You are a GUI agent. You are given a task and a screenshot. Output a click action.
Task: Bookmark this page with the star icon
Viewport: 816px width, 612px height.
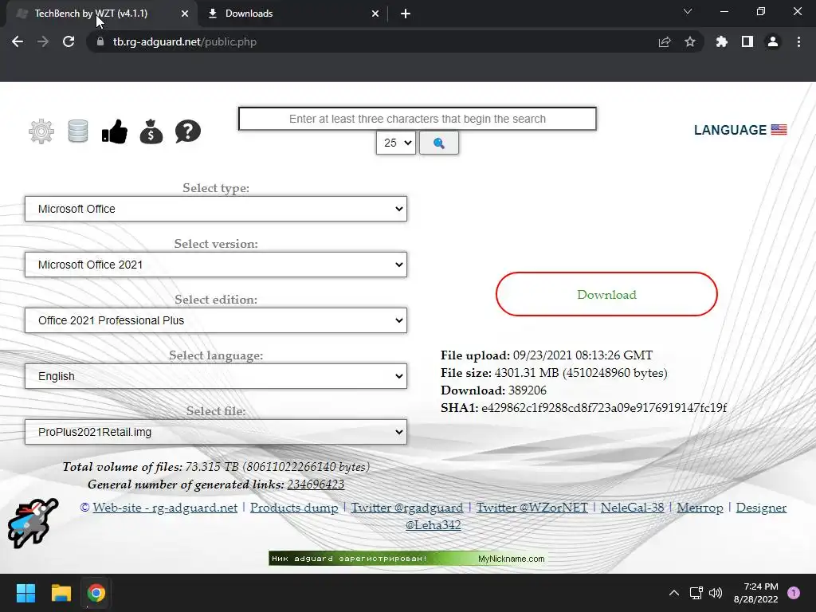[690, 41]
